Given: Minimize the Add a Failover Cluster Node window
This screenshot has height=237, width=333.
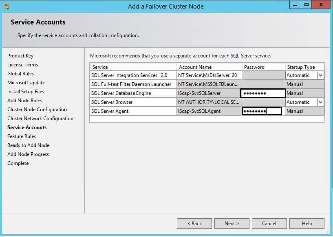Looking at the screenshot, I should coord(295,5).
